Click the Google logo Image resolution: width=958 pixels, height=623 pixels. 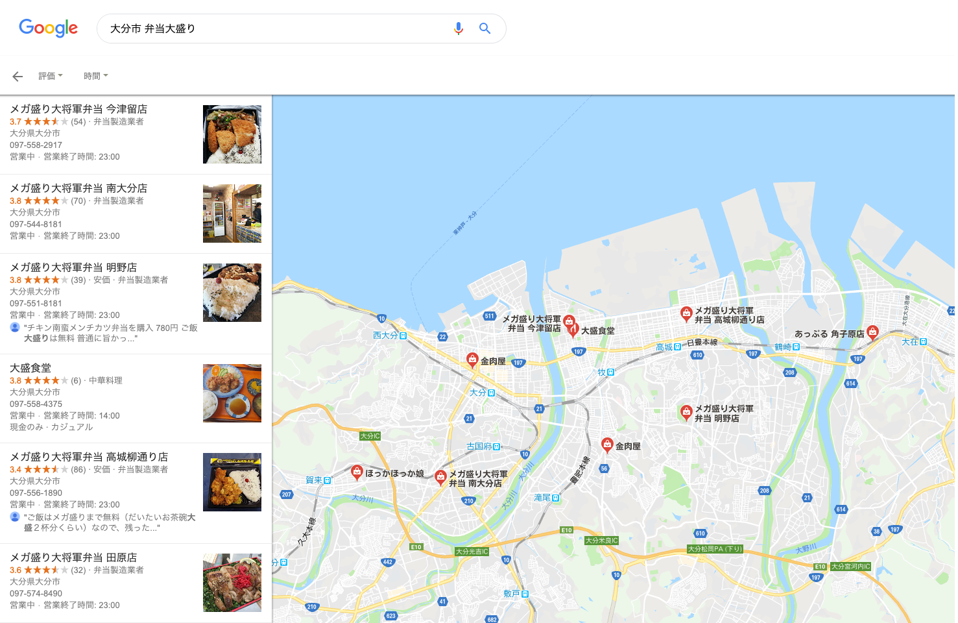49,28
